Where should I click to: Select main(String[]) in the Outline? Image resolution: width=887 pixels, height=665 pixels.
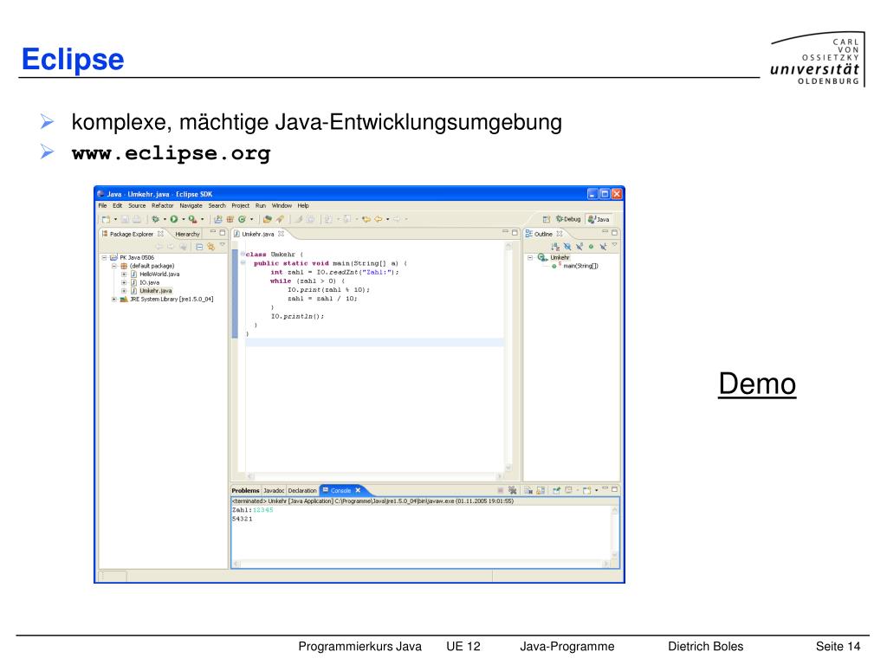pos(580,266)
